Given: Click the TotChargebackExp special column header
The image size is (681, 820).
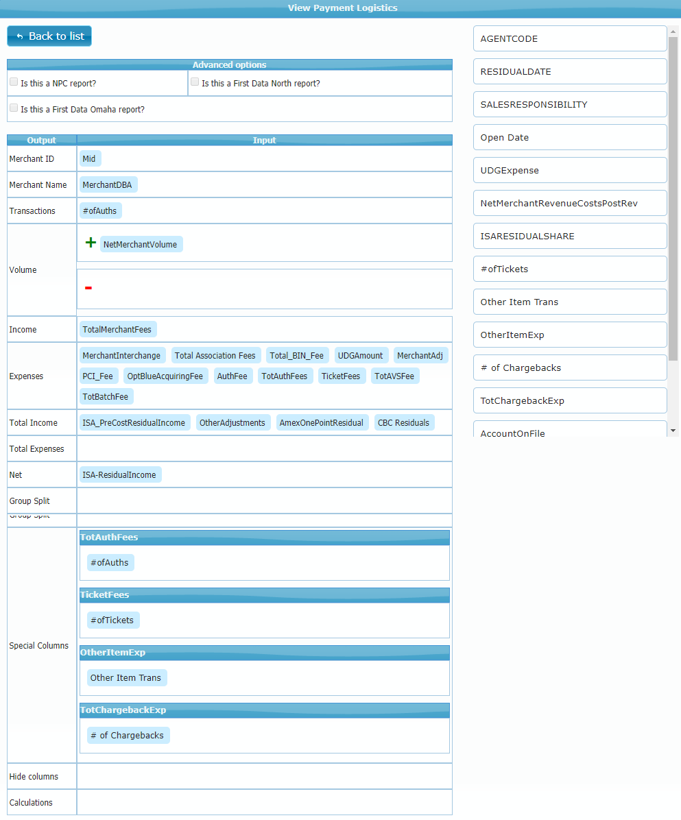Looking at the screenshot, I should (x=264, y=710).
